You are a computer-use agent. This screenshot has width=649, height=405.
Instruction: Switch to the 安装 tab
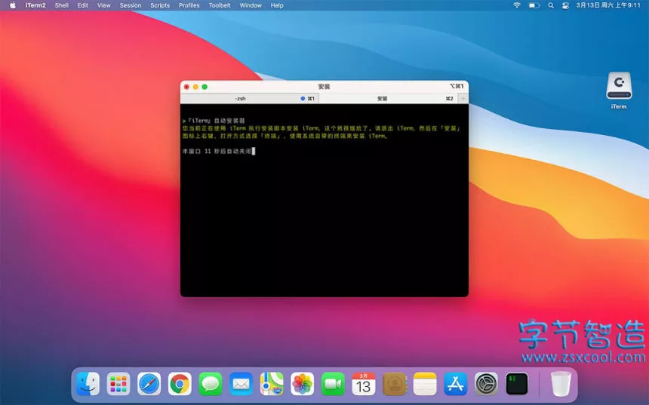[x=388, y=99]
